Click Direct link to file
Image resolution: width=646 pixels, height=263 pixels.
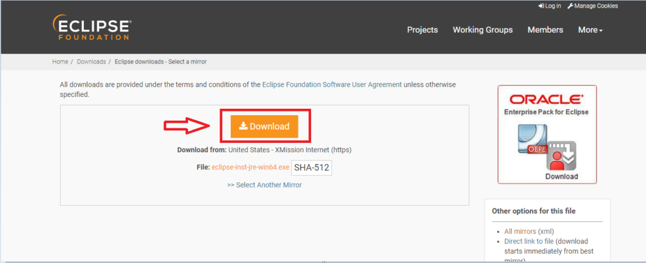530,241
